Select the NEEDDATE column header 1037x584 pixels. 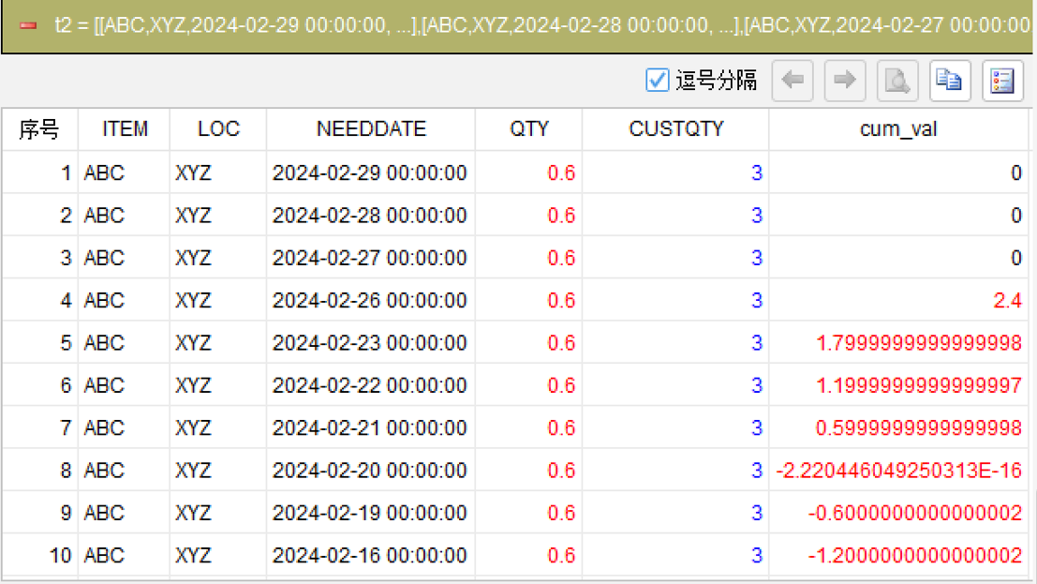click(x=371, y=129)
